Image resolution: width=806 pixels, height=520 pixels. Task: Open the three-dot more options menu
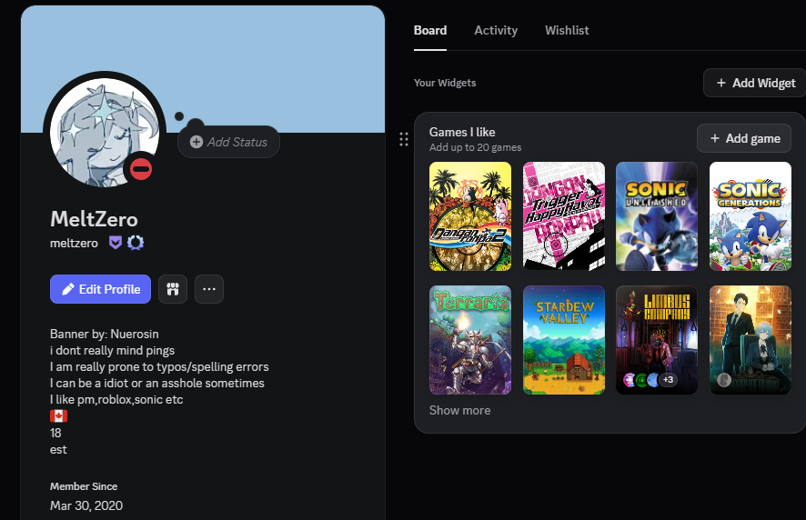point(209,289)
